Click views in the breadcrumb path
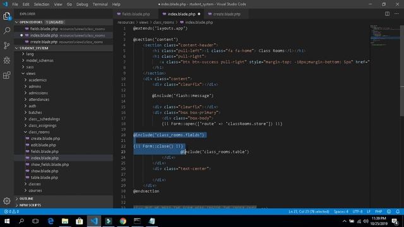The width and height of the screenshot is (404, 227). pos(143,23)
